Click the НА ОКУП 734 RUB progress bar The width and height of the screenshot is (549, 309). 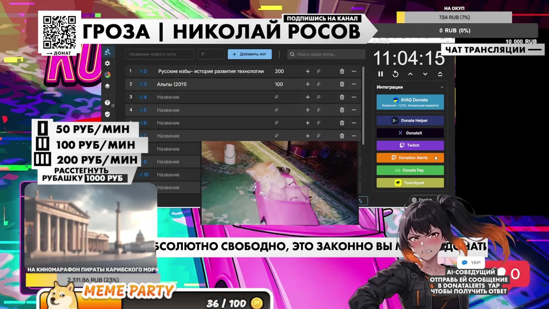(454, 17)
